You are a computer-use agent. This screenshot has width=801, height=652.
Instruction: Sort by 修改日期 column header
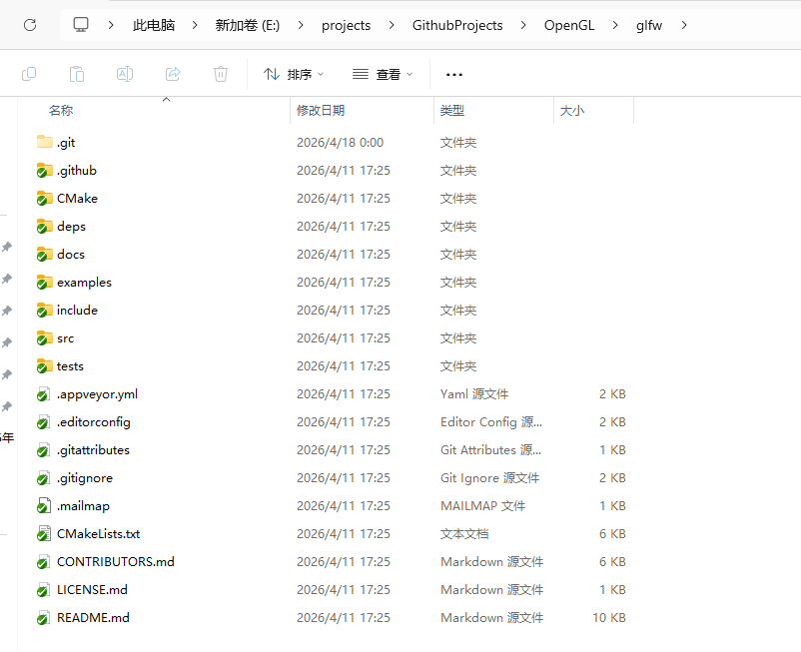[321, 110]
